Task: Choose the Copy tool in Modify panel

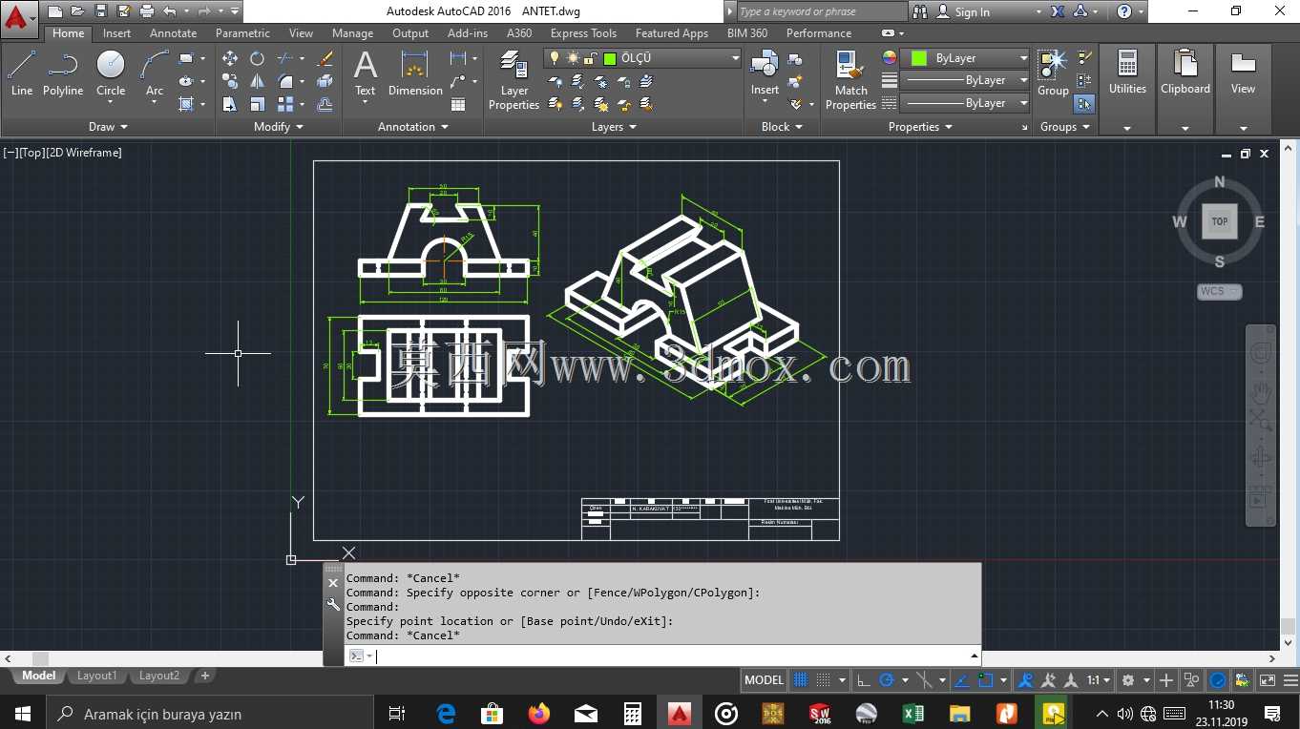Action: point(230,81)
